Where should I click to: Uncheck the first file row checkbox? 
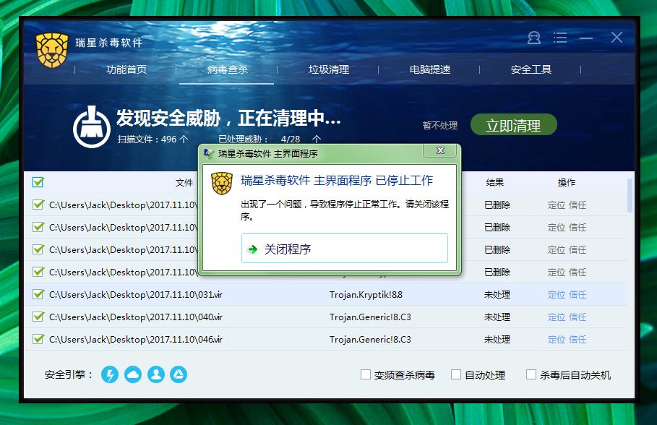[x=38, y=205]
